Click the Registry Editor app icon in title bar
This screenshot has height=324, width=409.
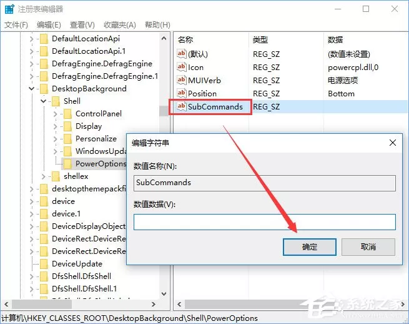(x=9, y=9)
